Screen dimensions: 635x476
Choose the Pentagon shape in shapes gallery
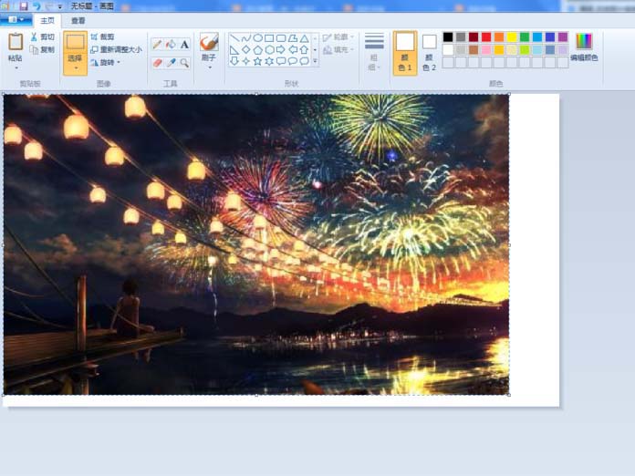tap(257, 50)
